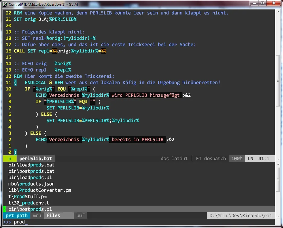The width and height of the screenshot is (283, 228).
Task: Switch CtrlP to buf mode
Action: [81, 216]
